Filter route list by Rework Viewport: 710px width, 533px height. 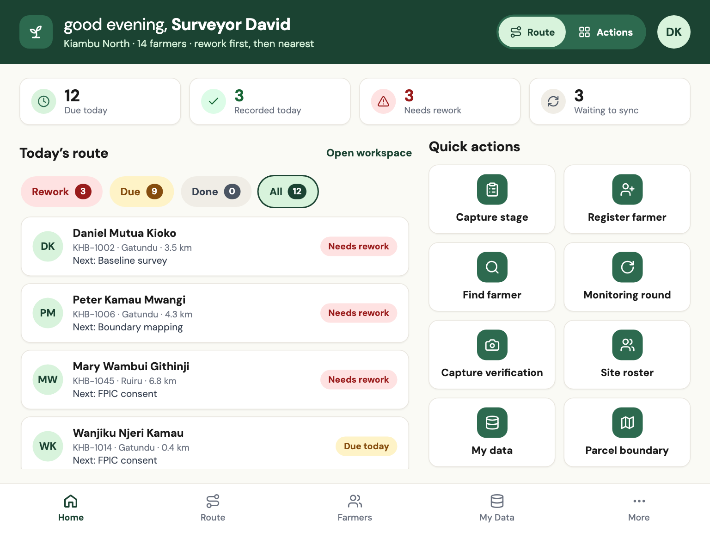(x=61, y=192)
